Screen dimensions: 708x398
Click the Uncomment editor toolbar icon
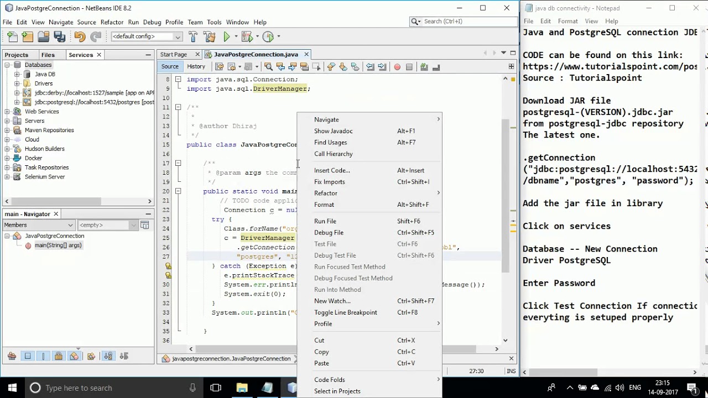click(x=436, y=67)
